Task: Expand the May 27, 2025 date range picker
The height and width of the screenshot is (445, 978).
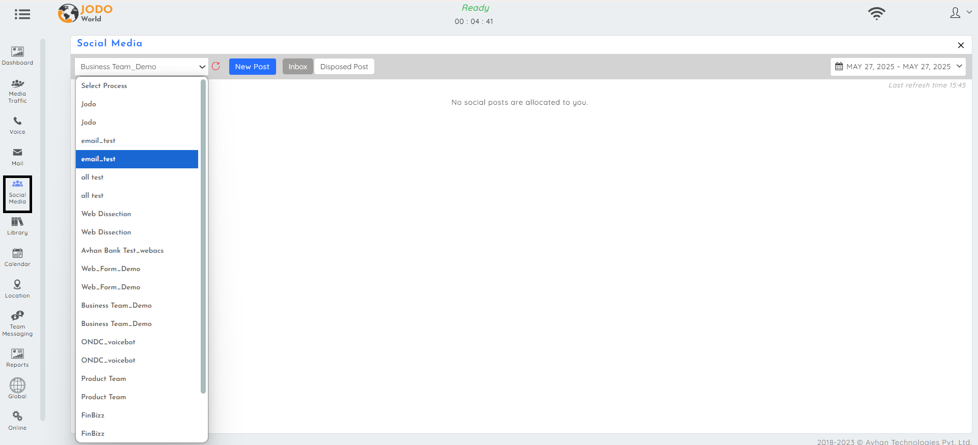Action: [x=898, y=67]
